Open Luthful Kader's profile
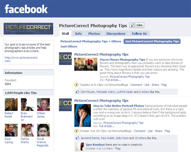The width and height of the screenshot is (191, 152). coord(125,92)
